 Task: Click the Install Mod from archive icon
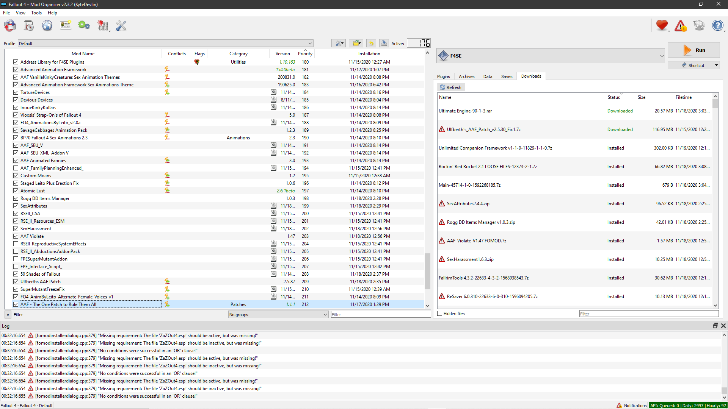28,26
